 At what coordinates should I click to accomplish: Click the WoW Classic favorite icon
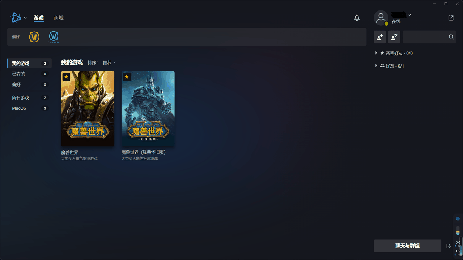[54, 37]
